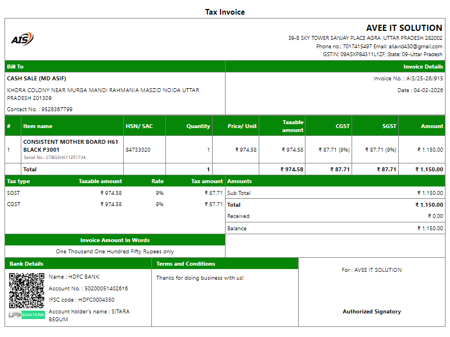This screenshot has width=450, height=337.
Task: Click the payment QR code
Action: (x=26, y=291)
